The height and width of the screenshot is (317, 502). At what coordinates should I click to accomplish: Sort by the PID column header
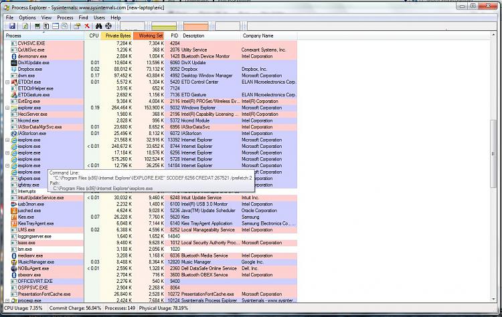(x=173, y=36)
